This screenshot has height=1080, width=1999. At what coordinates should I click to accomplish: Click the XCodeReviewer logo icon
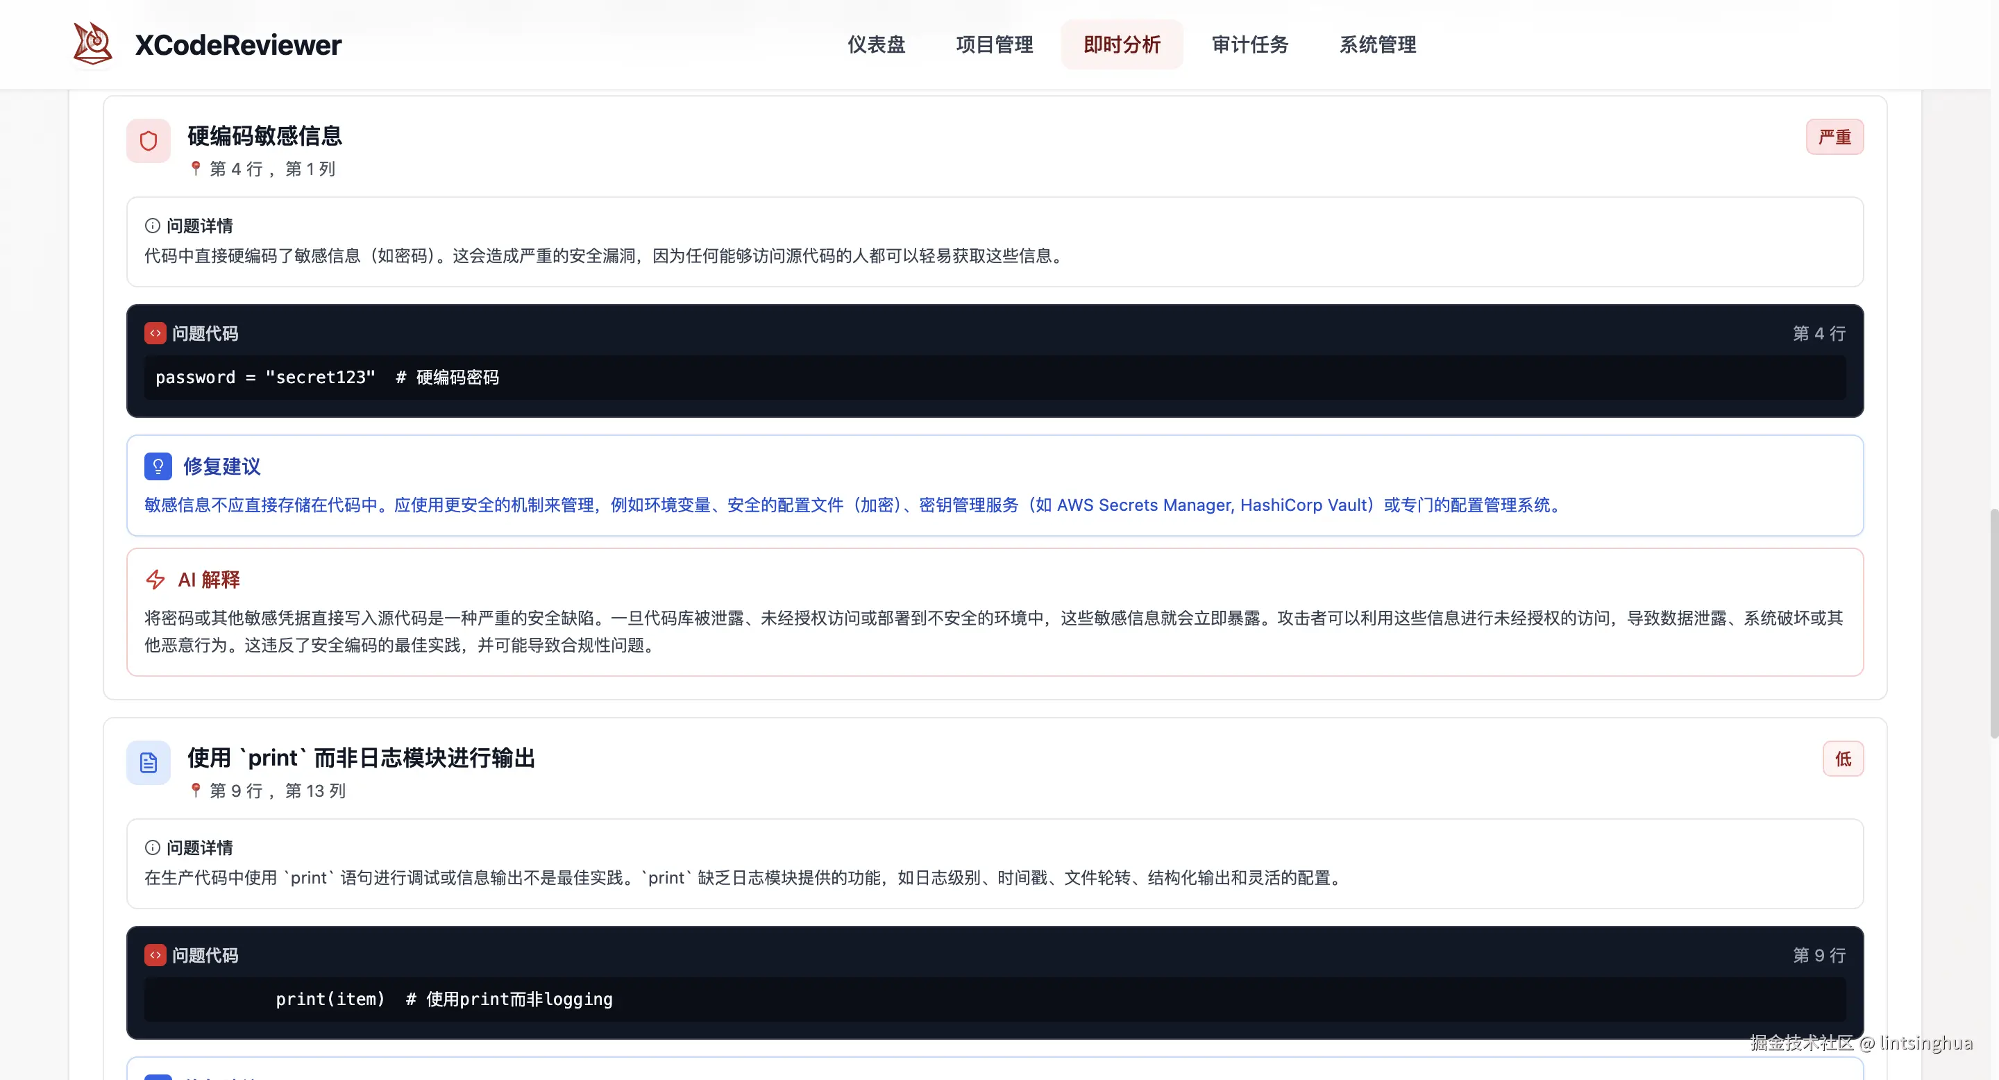(x=92, y=44)
